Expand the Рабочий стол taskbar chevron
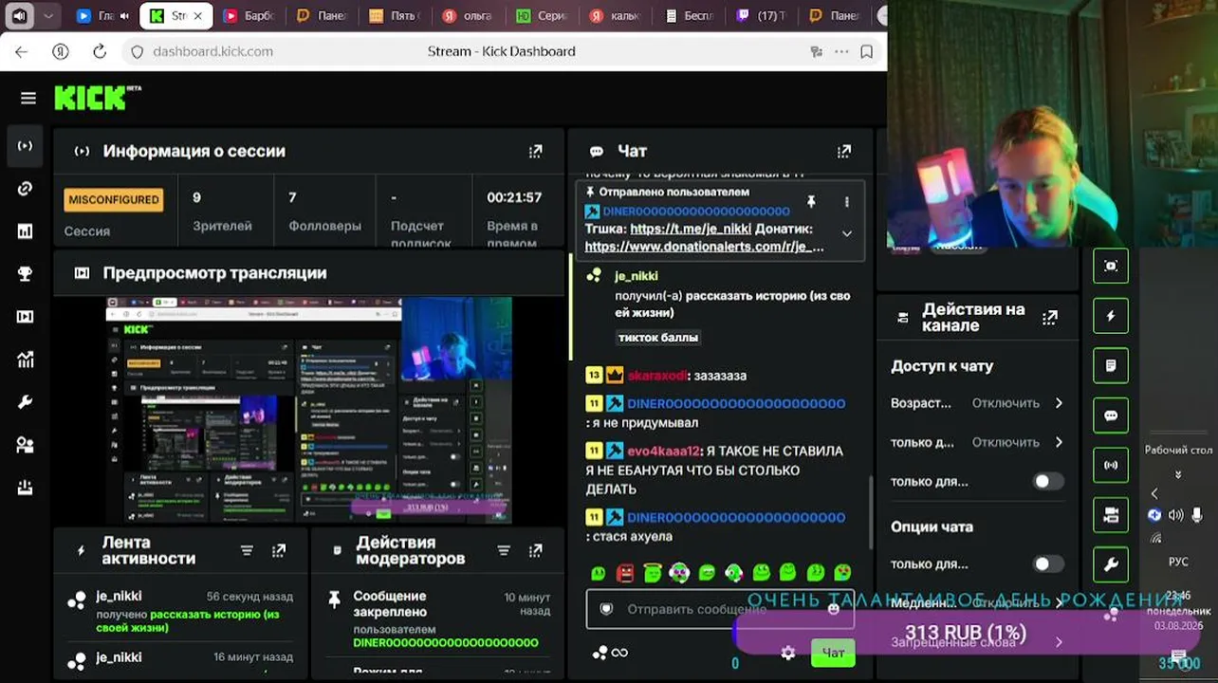1218x683 pixels. point(1178,474)
